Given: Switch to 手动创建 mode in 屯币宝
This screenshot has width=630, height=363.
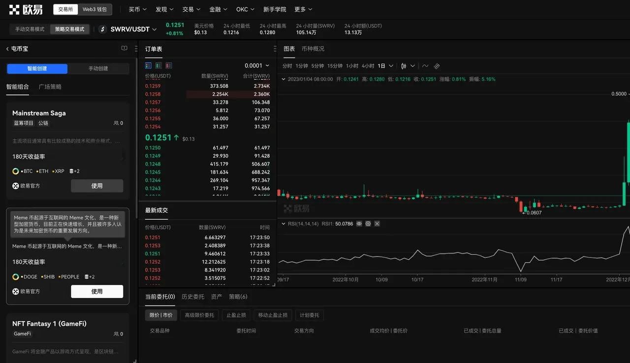Looking at the screenshot, I should click(99, 69).
